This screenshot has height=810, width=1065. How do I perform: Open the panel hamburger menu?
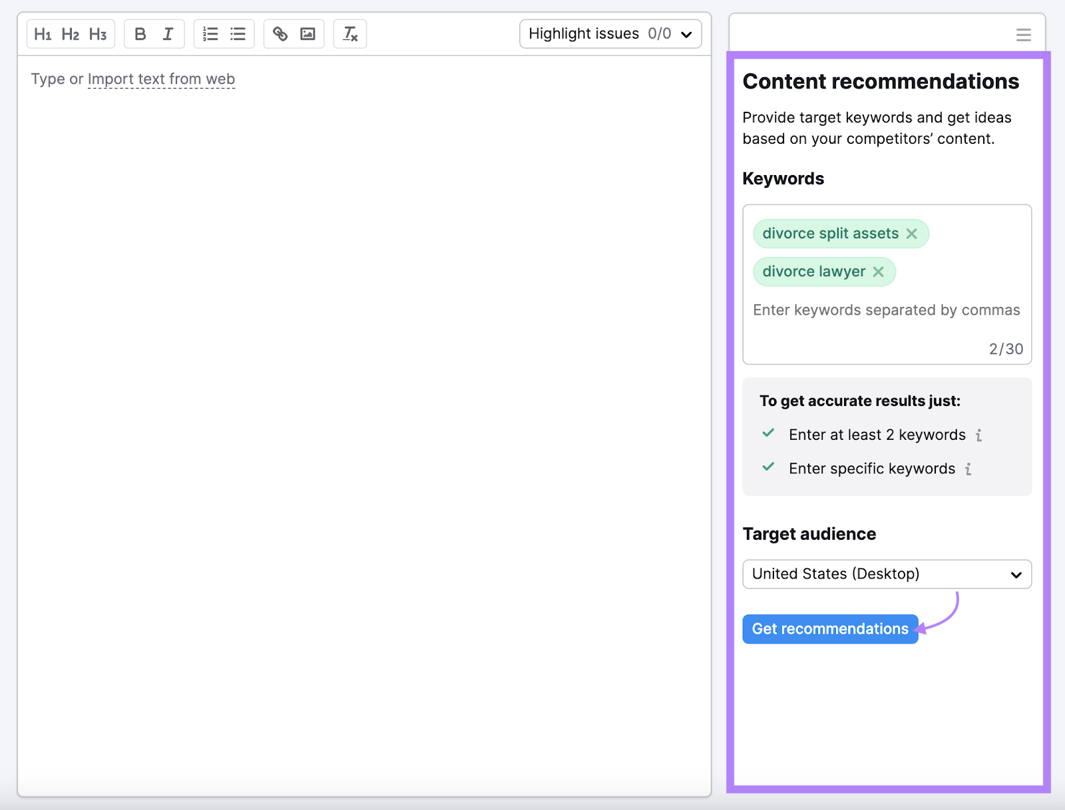pyautogui.click(x=1023, y=34)
